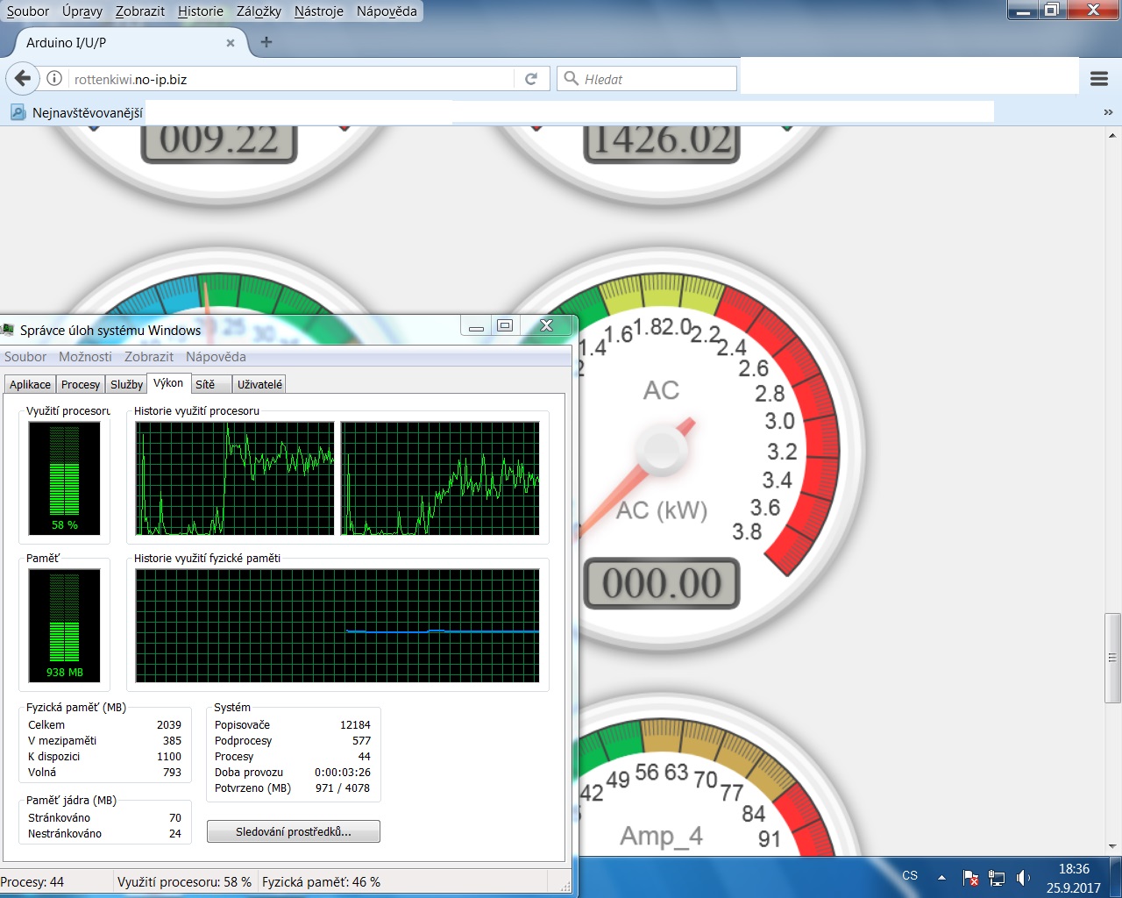This screenshot has height=898, width=1122.
Task: Click the network tray icon
Action: pos(997,877)
